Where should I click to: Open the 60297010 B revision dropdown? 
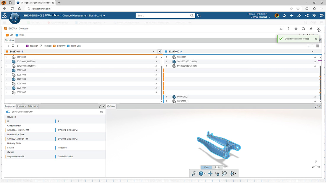point(154,51)
